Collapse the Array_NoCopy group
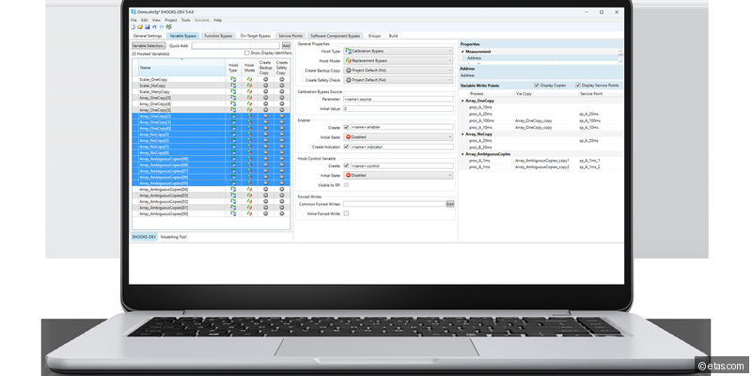Screen dimensions: 752x376 tap(462, 133)
